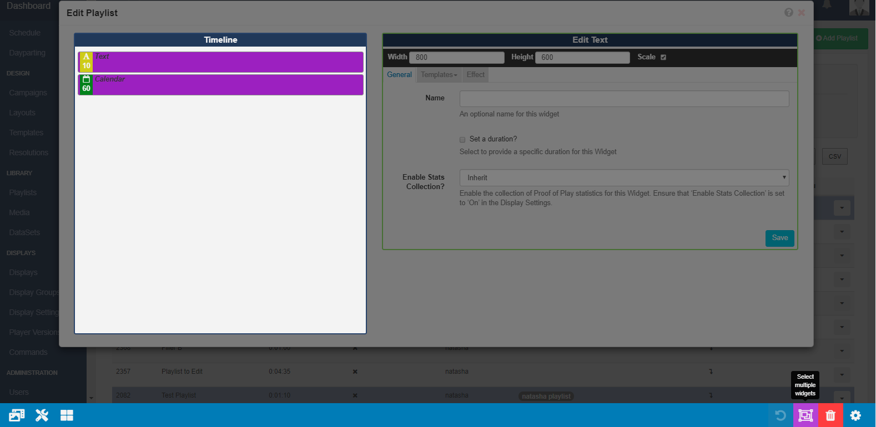Activate Select multiple widgets button
This screenshot has width=876, height=427.
coord(805,415)
